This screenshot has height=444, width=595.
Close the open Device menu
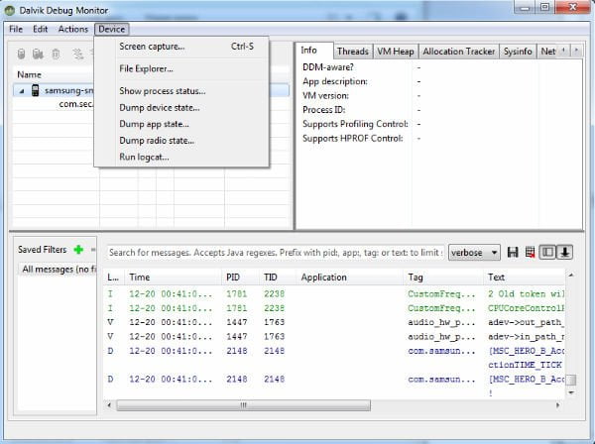coord(111,29)
